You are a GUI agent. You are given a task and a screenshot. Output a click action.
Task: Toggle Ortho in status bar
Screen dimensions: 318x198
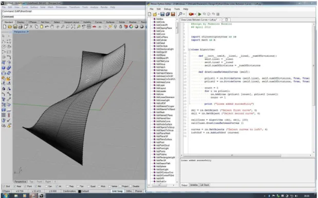coord(129,191)
